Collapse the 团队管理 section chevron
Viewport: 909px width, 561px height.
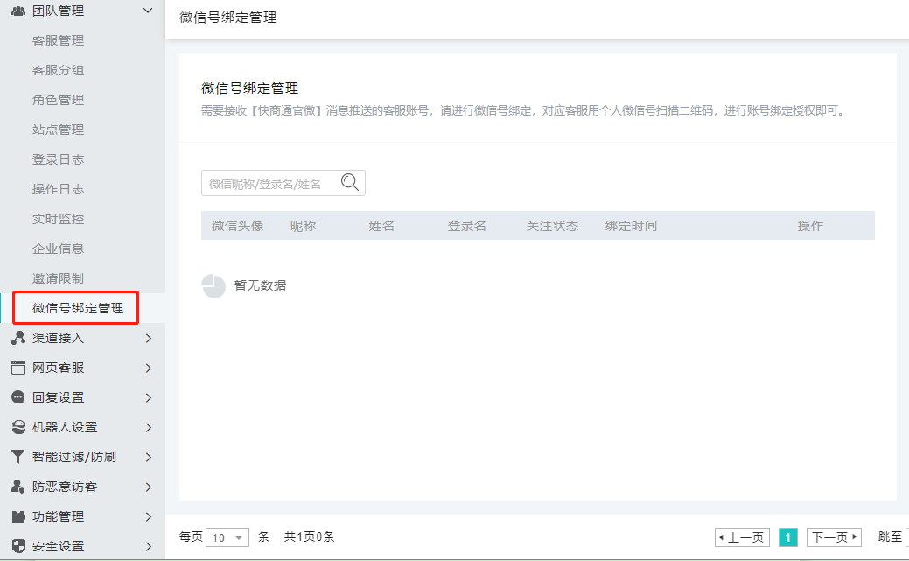[148, 11]
